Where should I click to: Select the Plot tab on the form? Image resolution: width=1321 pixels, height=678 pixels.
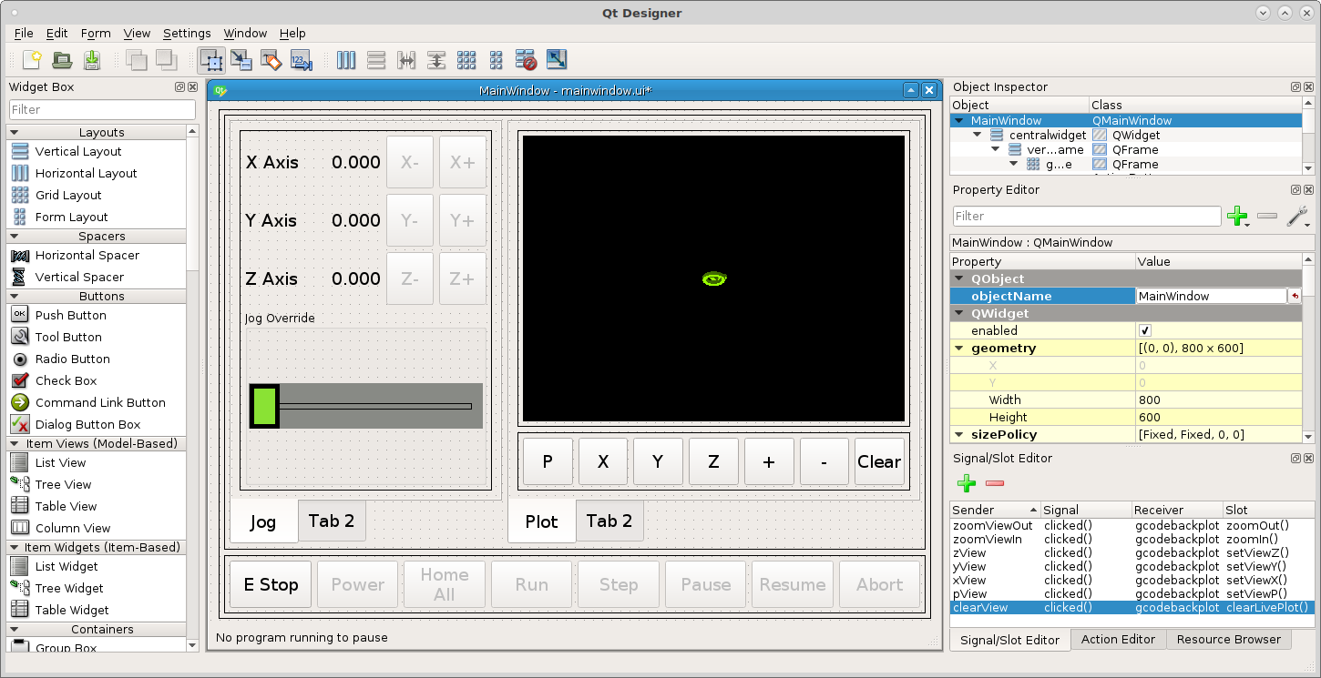[542, 521]
